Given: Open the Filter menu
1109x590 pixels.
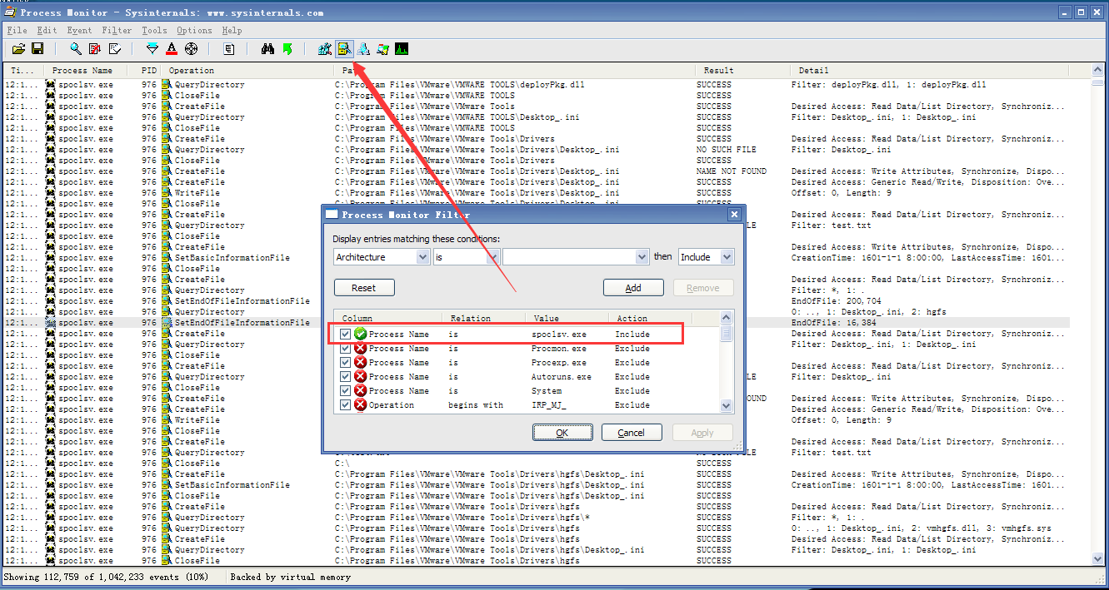Looking at the screenshot, I should (117, 30).
